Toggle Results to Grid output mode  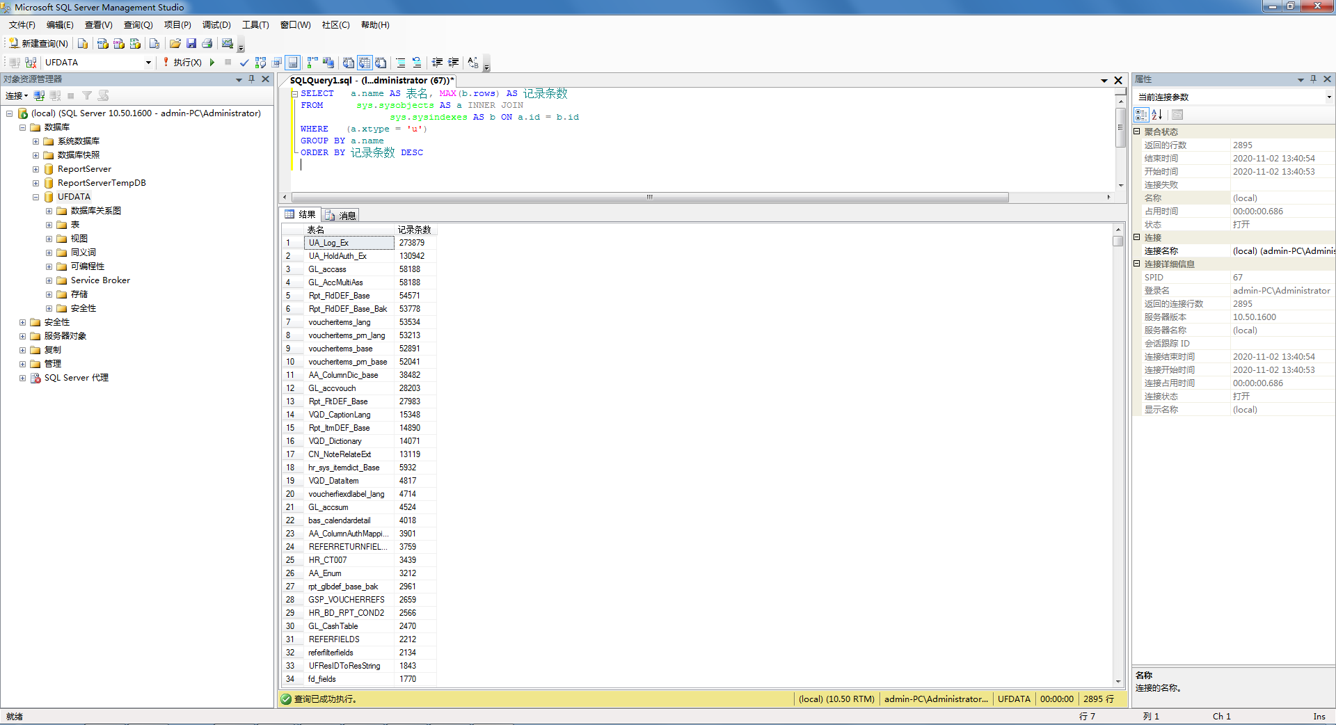(x=365, y=63)
